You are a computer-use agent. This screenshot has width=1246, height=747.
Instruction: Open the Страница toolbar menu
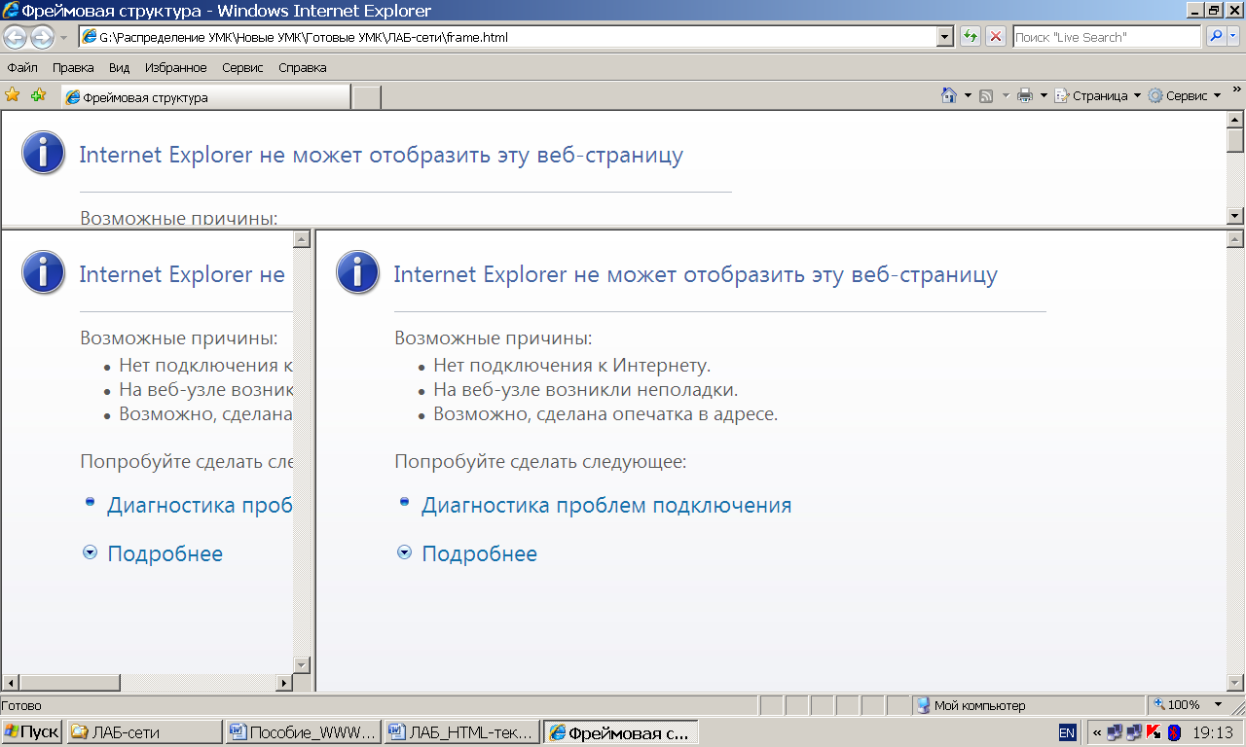click(1098, 95)
